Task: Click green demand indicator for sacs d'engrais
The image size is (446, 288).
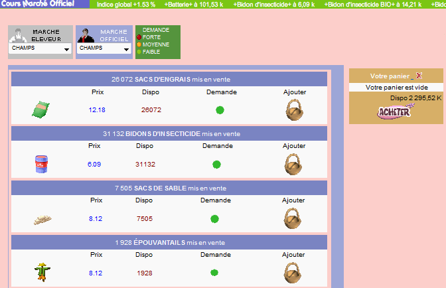Action: point(220,110)
